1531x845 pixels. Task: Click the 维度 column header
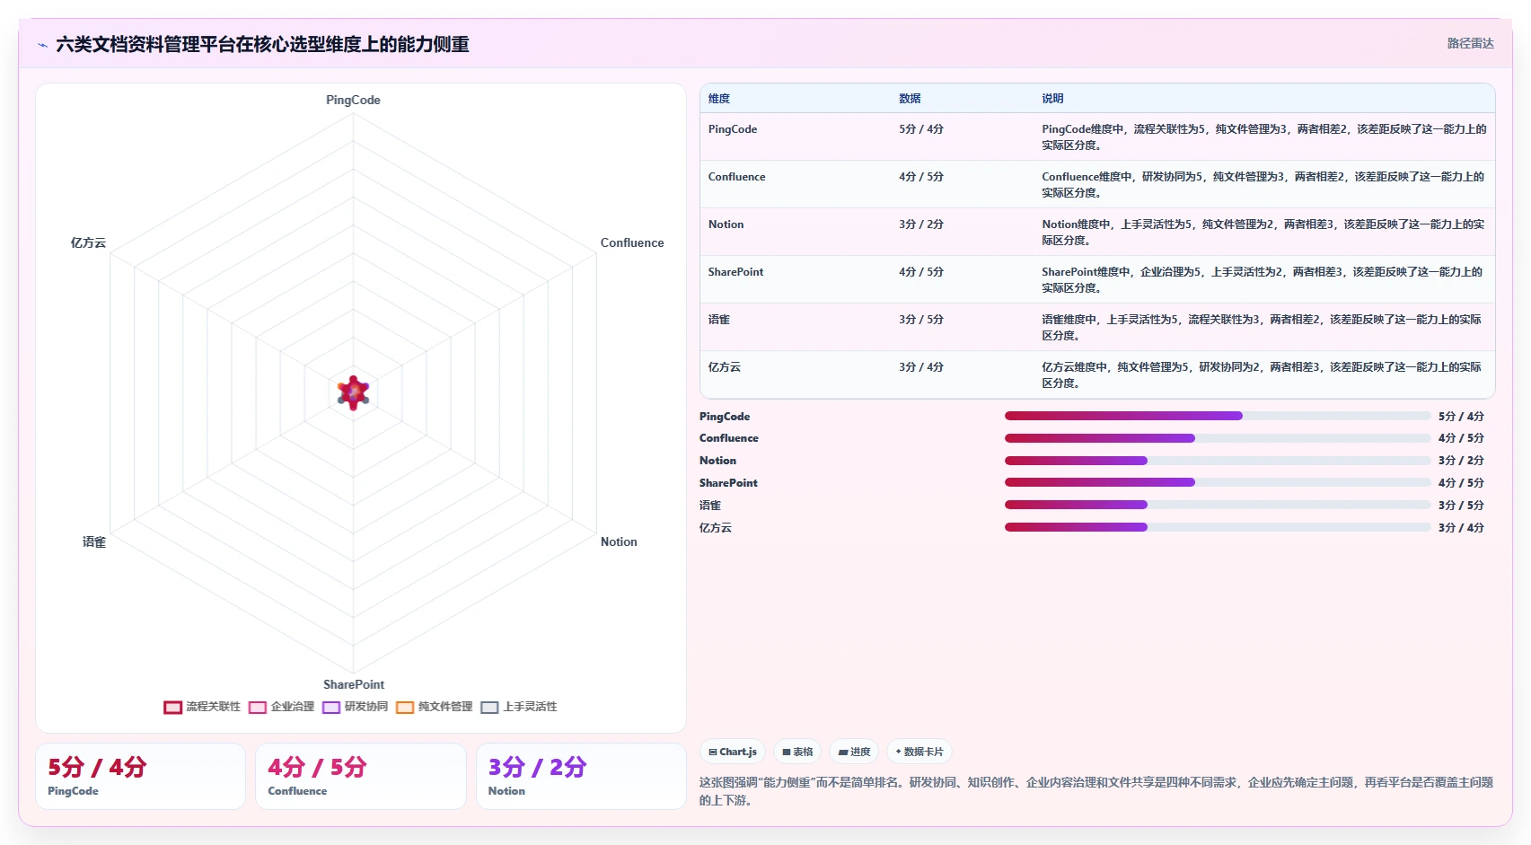[719, 99]
